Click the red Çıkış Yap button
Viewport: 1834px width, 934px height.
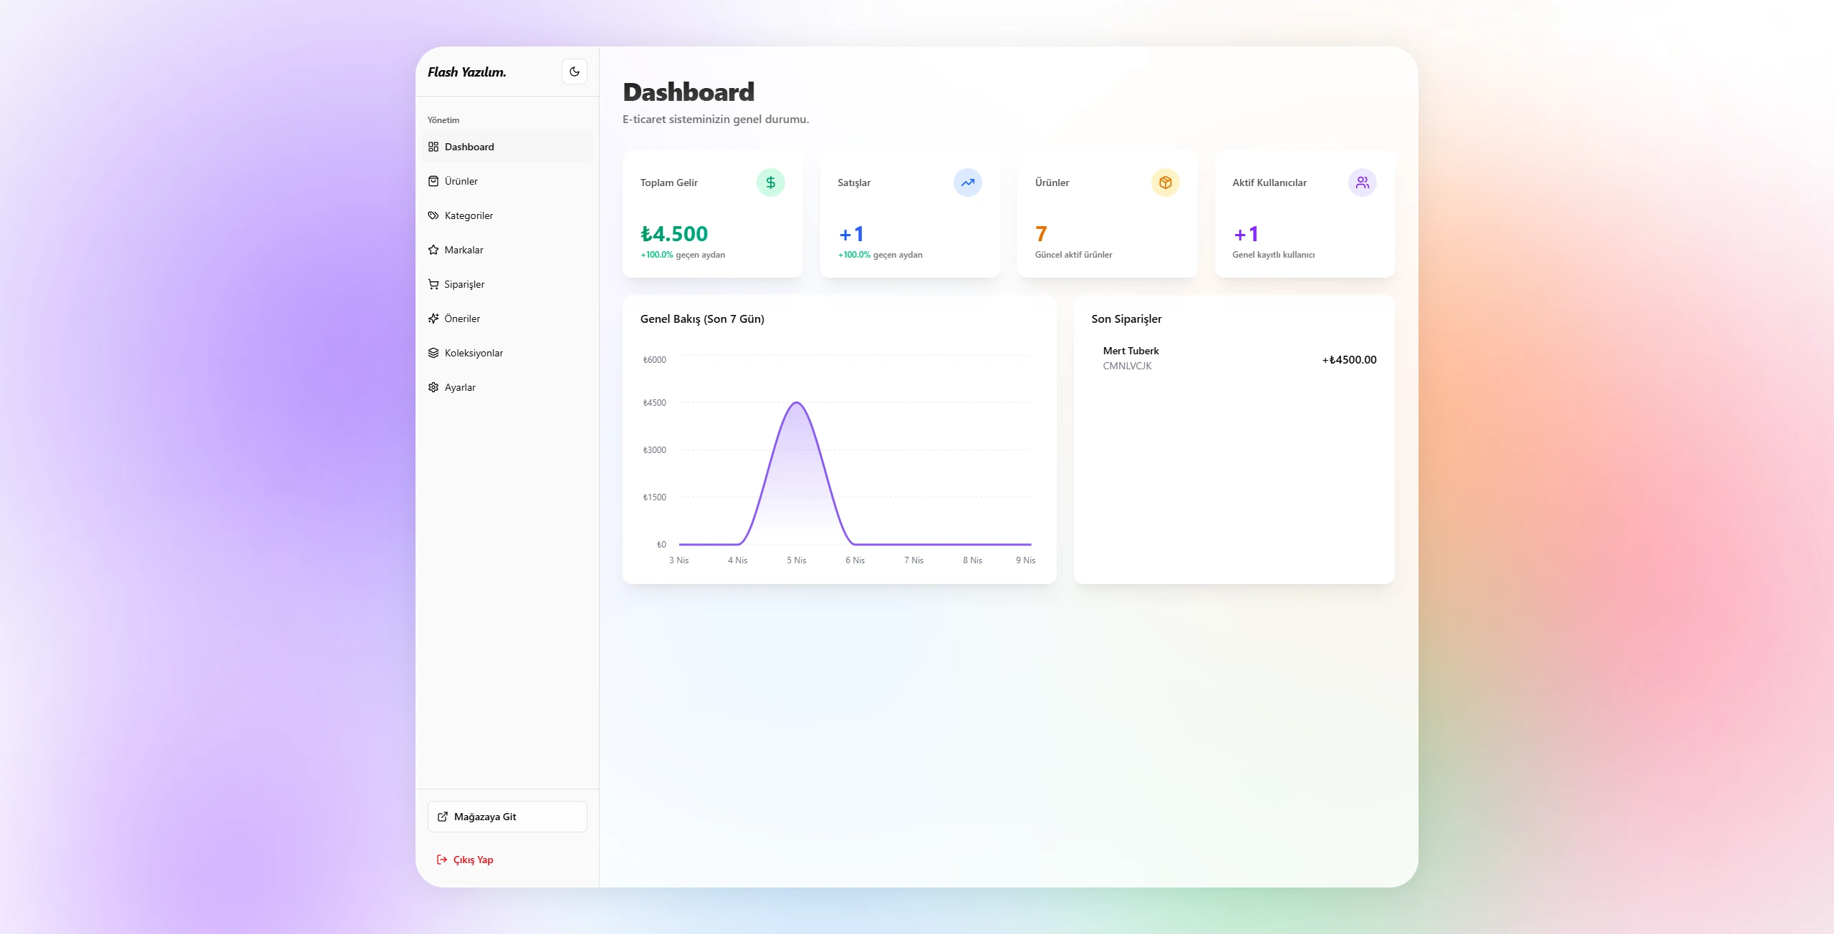465,860
